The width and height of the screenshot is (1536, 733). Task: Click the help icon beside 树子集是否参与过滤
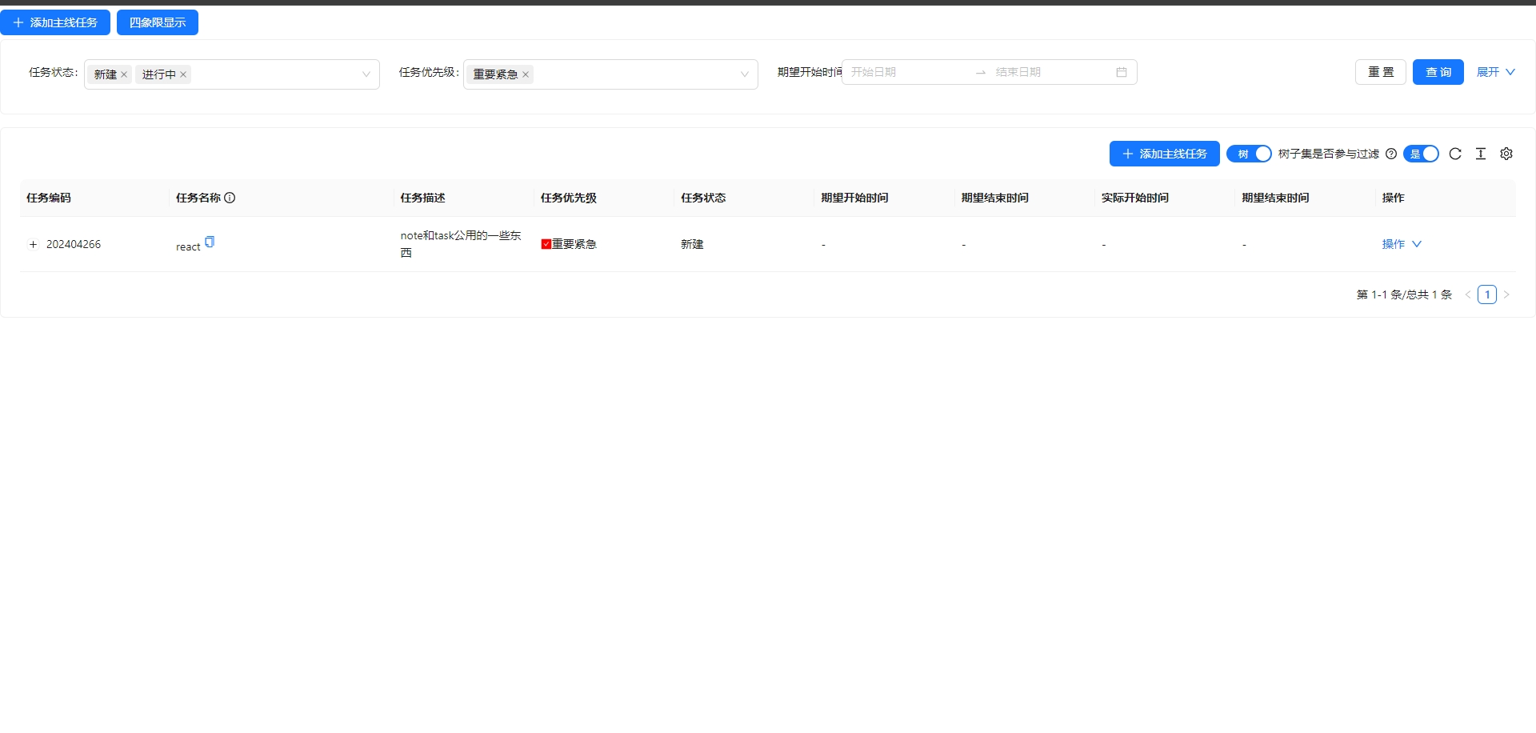(x=1391, y=154)
